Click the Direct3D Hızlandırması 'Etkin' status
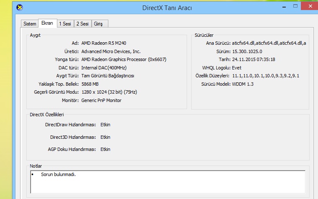This screenshot has height=199, width=318. tap(105, 137)
